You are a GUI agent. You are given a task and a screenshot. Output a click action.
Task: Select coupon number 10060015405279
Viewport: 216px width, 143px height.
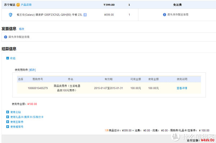tap(38, 88)
